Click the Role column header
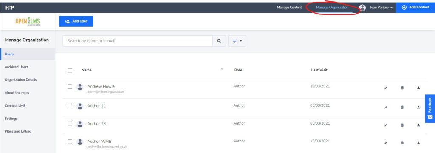Image resolution: width=435 pixels, height=153 pixels. [x=238, y=70]
